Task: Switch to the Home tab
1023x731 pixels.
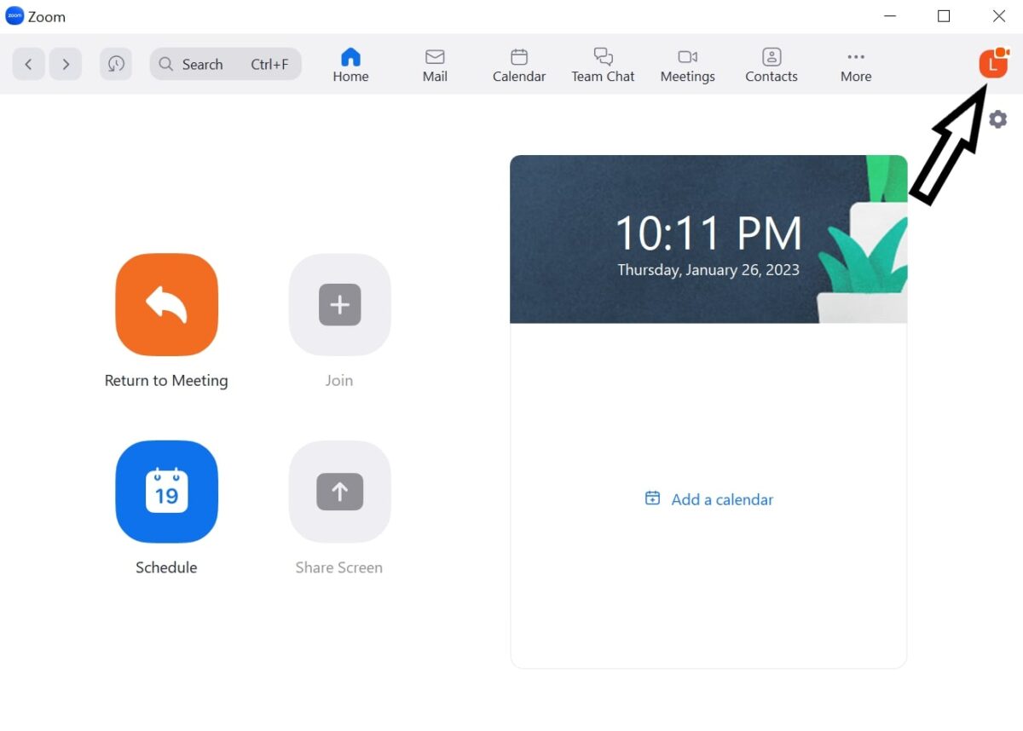Action: [350, 65]
